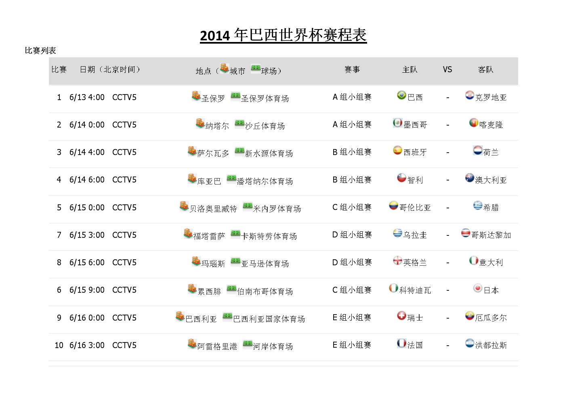
Task: Click the stadium icon next to 河岸体育场
Action: pyautogui.click(x=248, y=344)
